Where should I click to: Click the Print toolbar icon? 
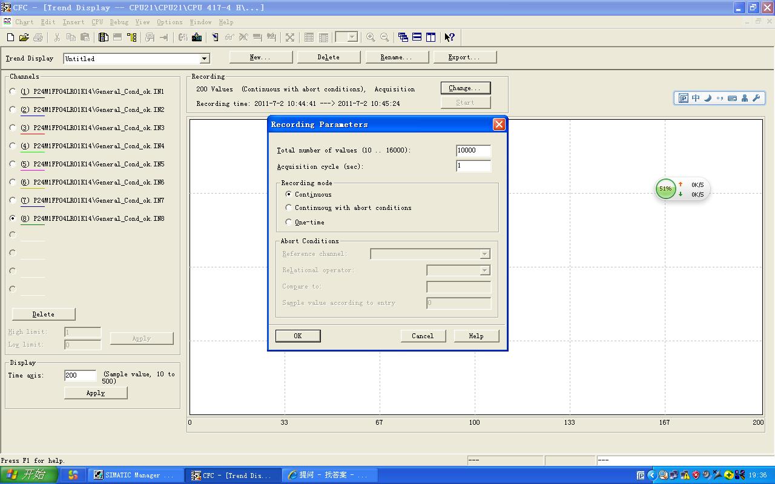click(x=38, y=38)
